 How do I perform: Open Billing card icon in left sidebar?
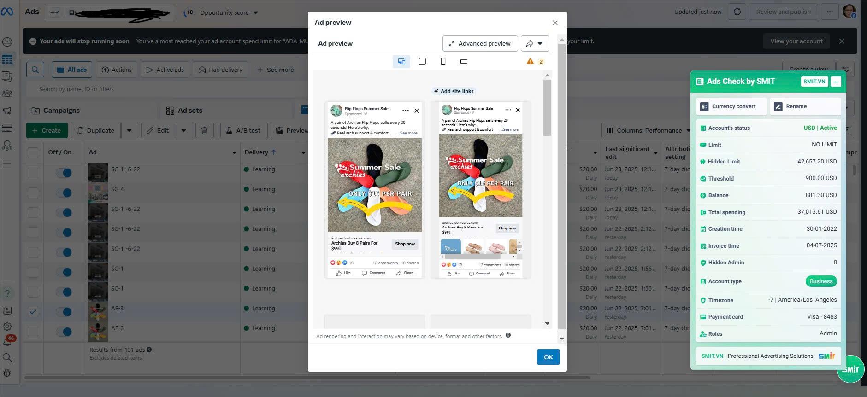point(7,128)
